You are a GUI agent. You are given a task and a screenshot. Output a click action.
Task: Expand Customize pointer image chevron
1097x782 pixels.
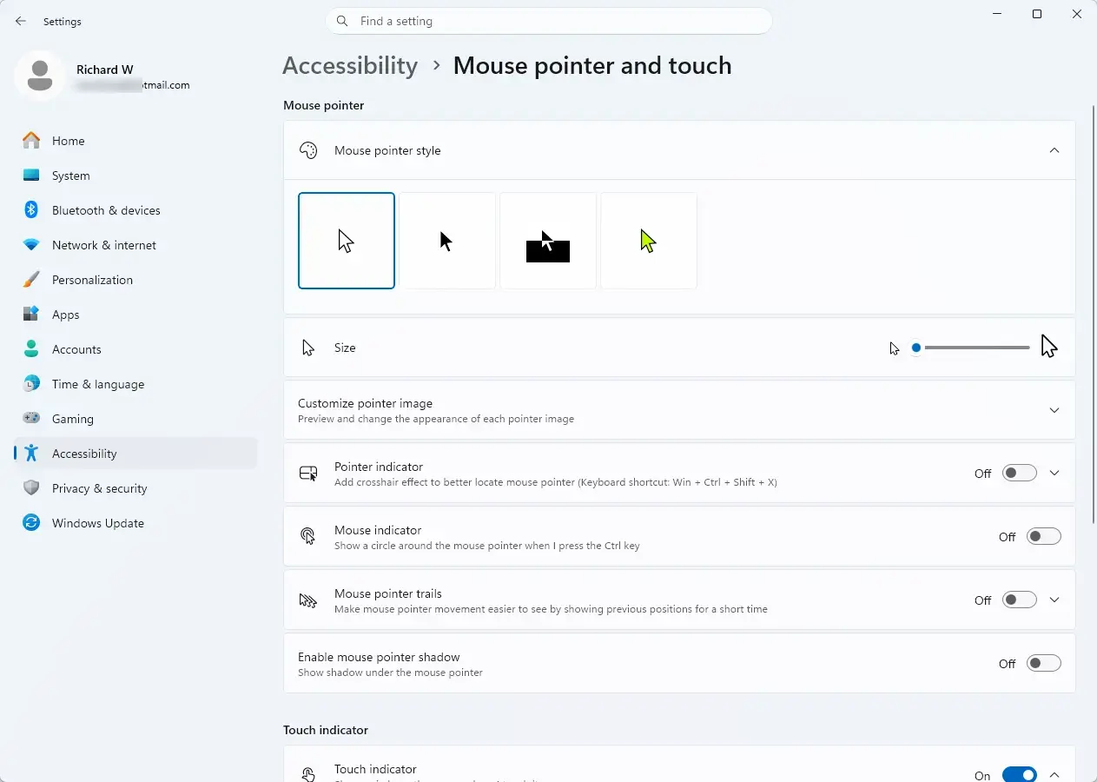(x=1054, y=410)
